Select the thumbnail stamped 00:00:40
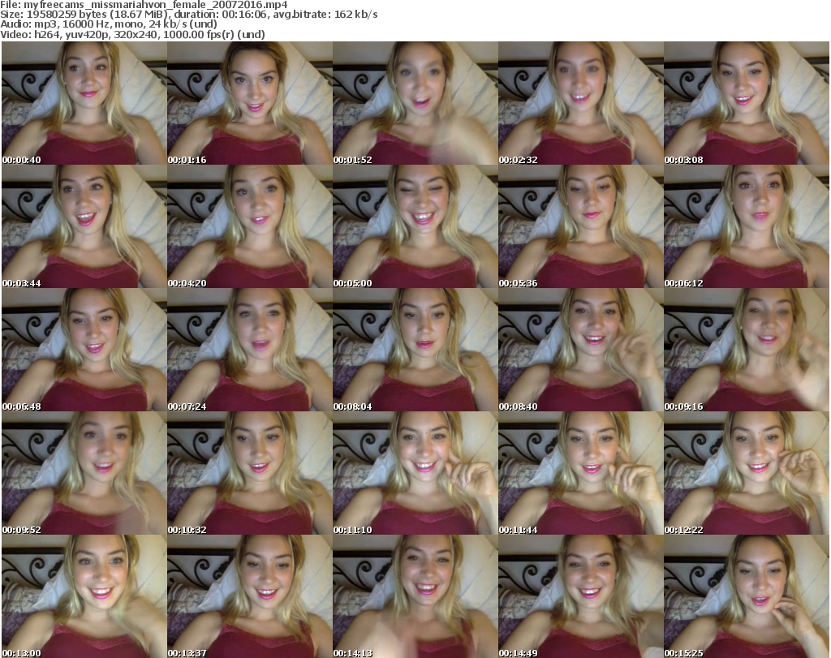831x658 pixels. (x=84, y=103)
